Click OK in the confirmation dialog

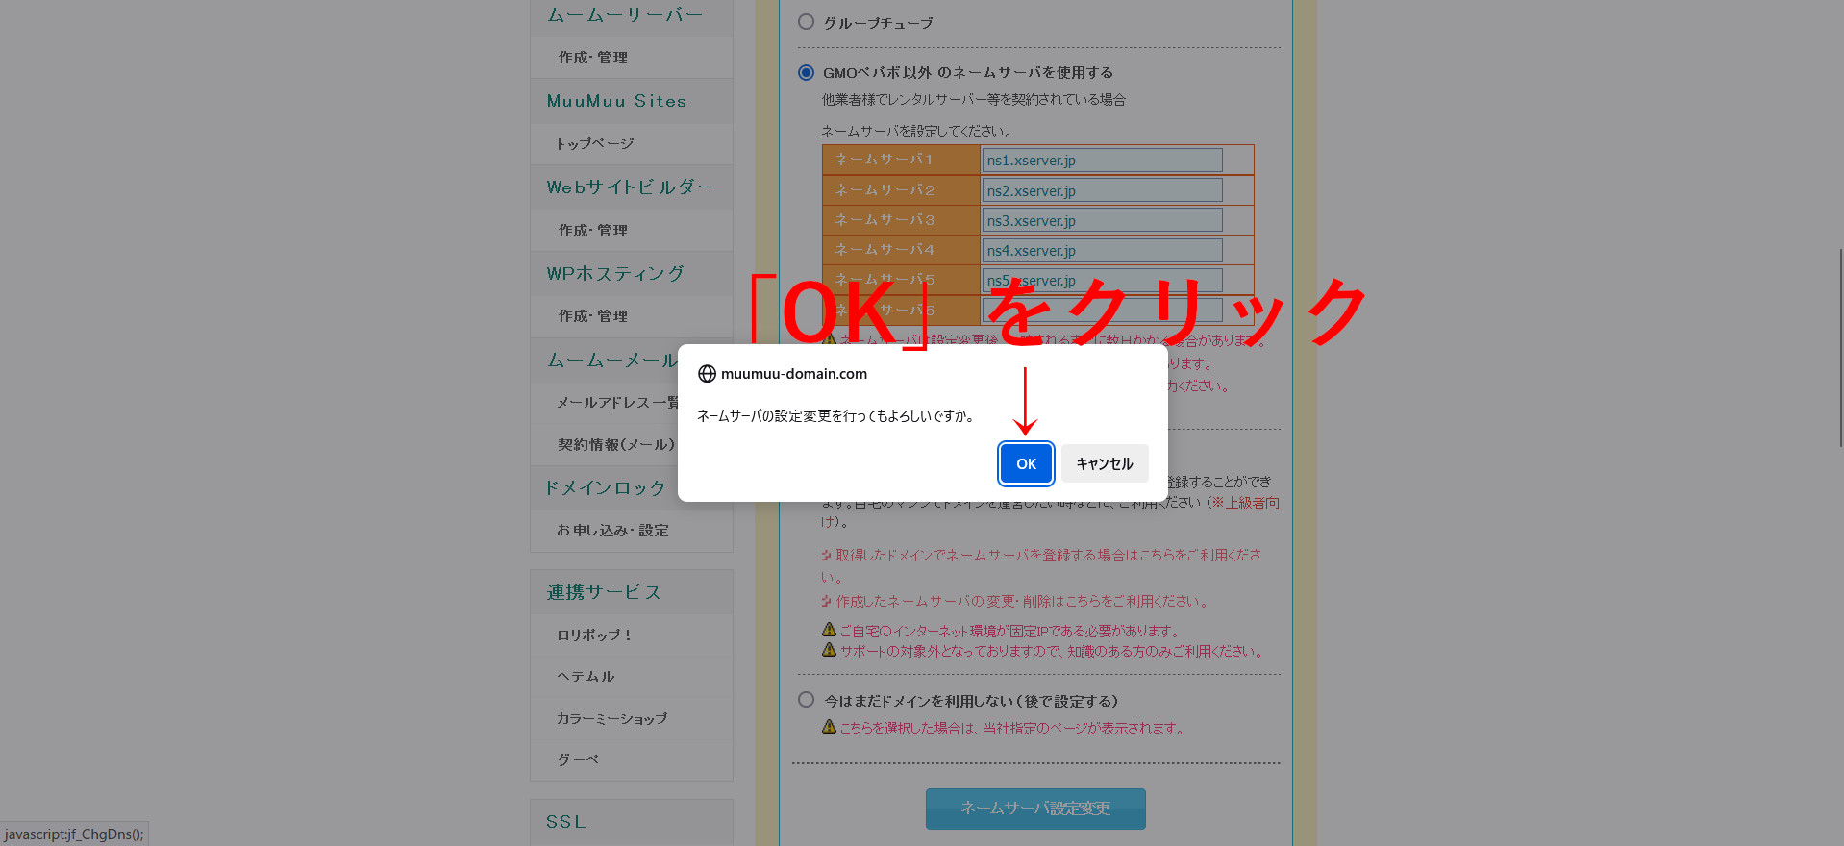[1026, 463]
